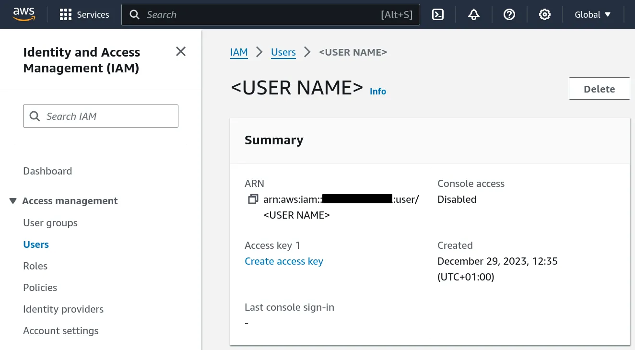Viewport: 635px width, 350px height.
Task: Click into the Search IAM field
Action: coord(101,116)
